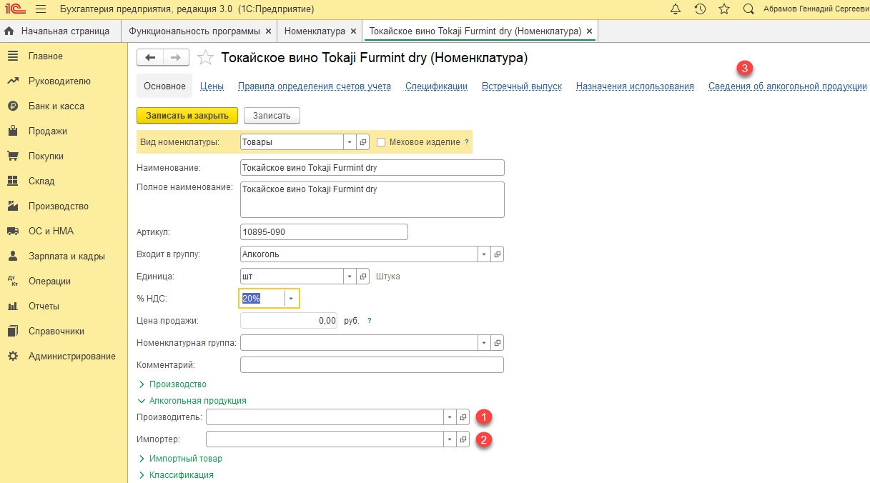The image size is (870, 483).
Task: Open the Вид номенклатуры record icon
Action: [363, 142]
